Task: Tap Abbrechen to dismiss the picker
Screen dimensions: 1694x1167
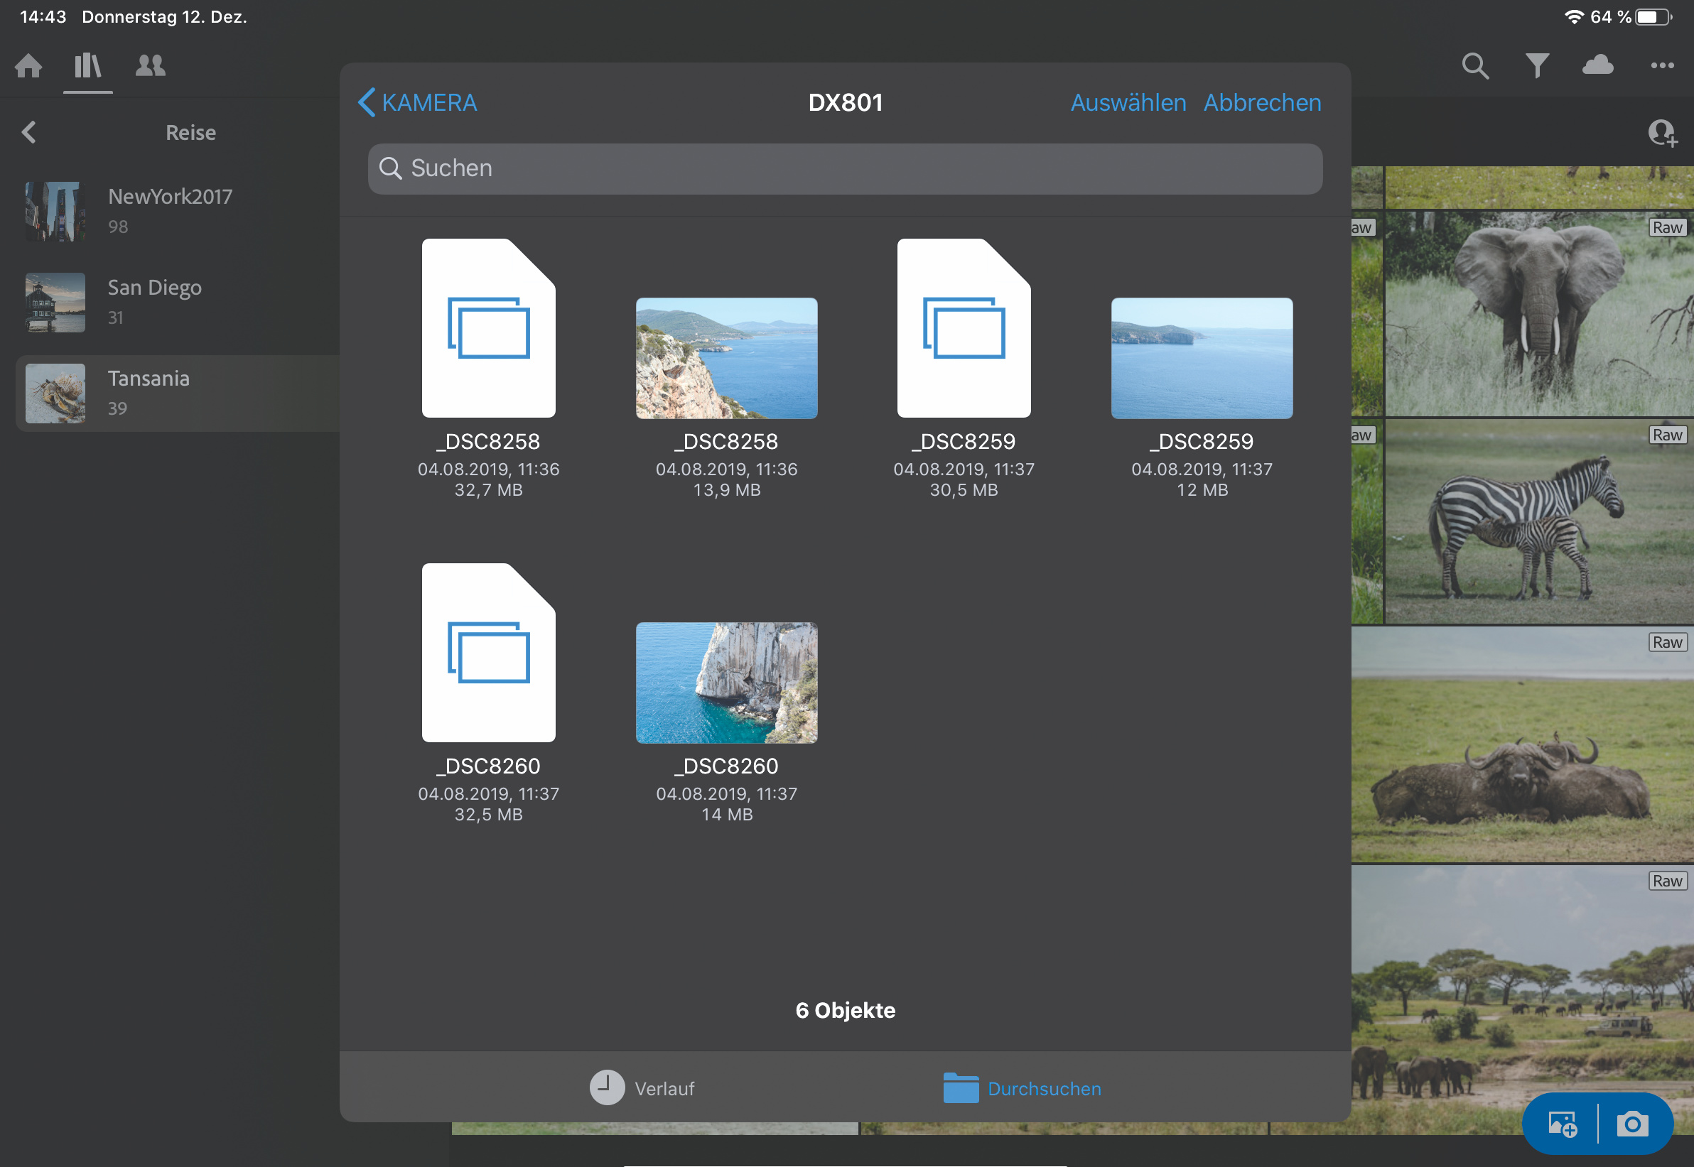Action: pos(1262,102)
